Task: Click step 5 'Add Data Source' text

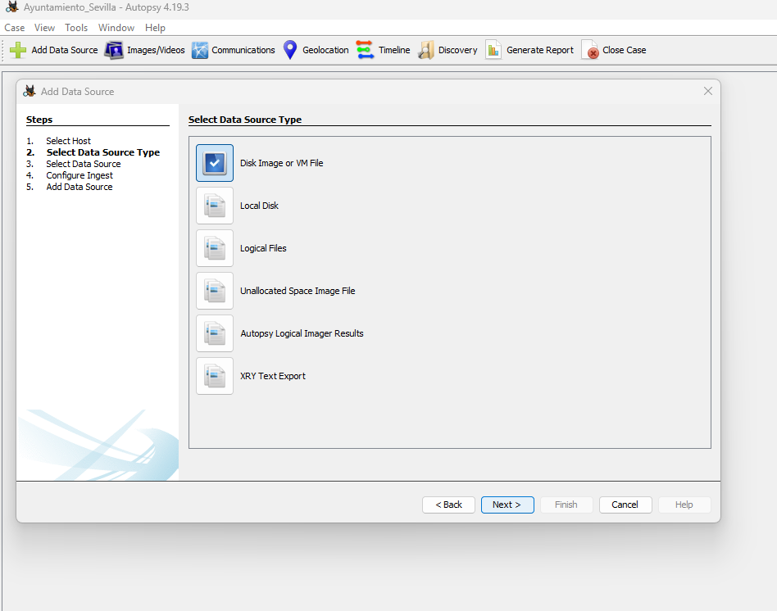Action: point(80,187)
